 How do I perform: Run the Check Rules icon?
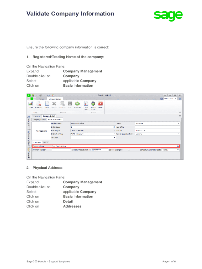86,104
